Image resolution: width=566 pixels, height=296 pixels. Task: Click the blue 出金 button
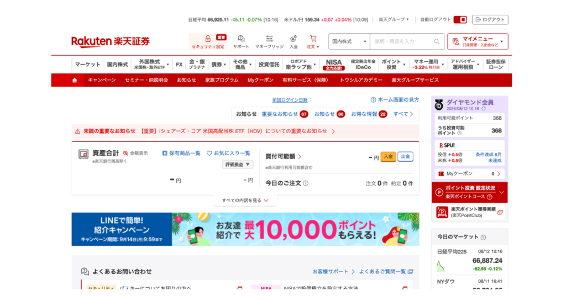point(405,157)
